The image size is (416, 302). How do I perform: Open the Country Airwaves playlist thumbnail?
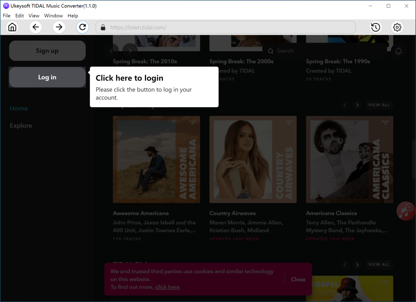point(253,159)
